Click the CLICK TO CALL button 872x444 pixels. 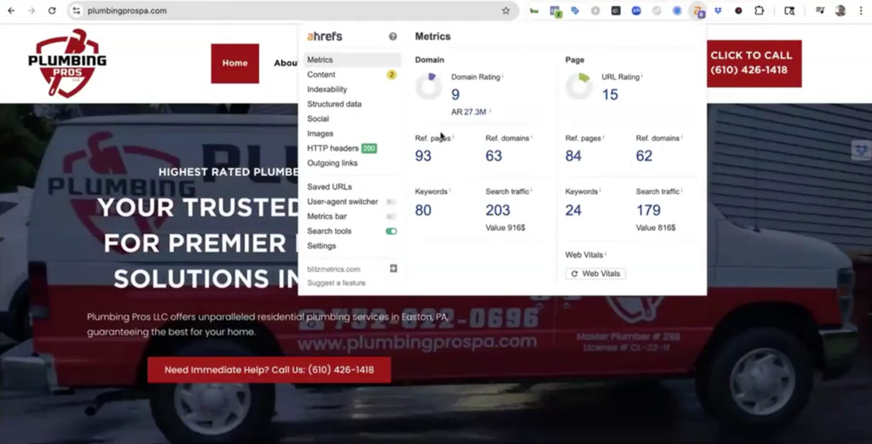[x=754, y=63]
